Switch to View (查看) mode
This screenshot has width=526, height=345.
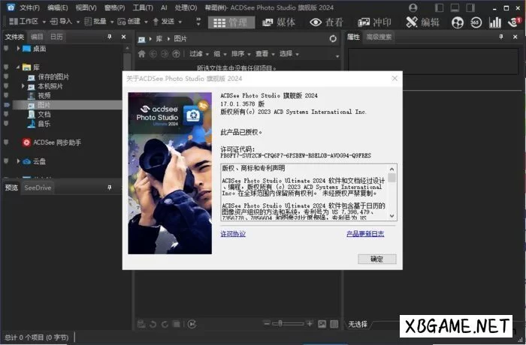[x=325, y=22]
